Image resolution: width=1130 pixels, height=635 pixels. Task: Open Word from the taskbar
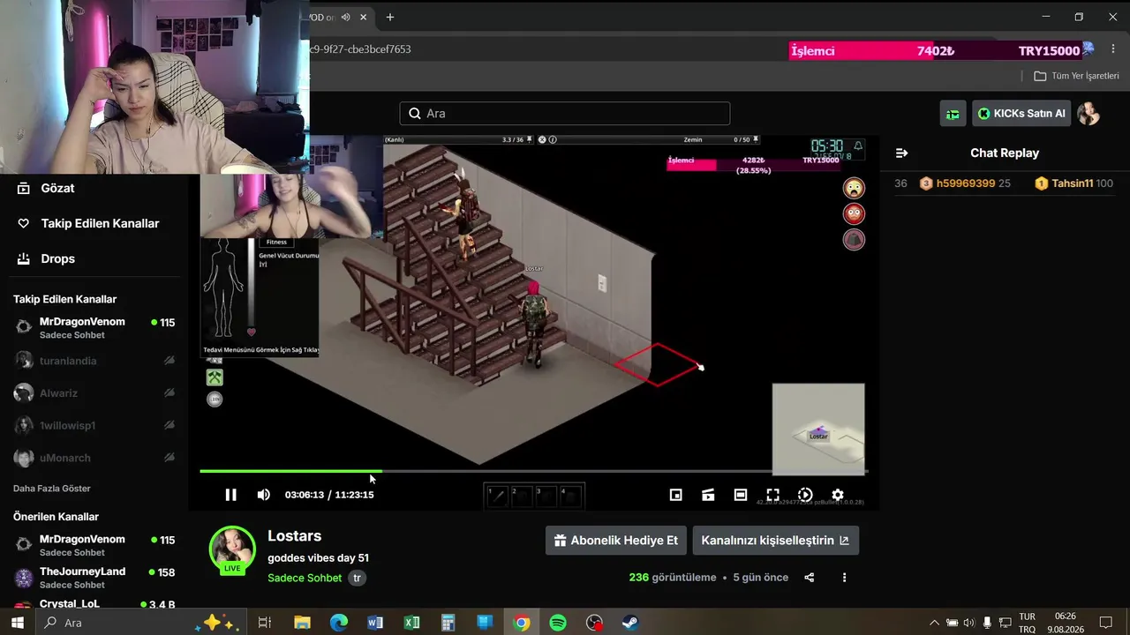375,623
